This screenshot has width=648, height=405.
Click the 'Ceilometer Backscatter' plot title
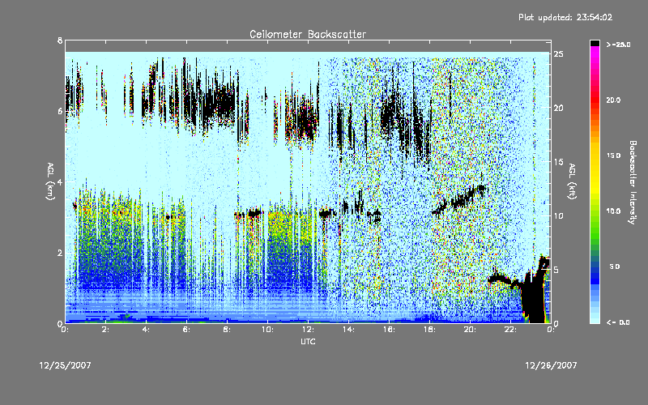tap(308, 34)
